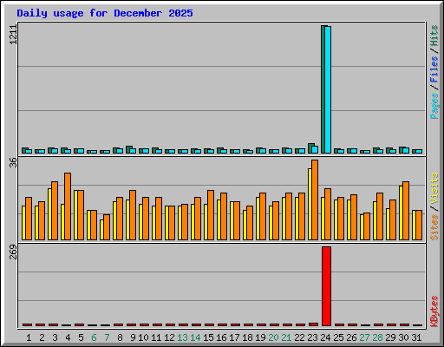Select the orange visits bar for day 4
Image resolution: width=444 pixels, height=347 pixels.
coord(68,206)
